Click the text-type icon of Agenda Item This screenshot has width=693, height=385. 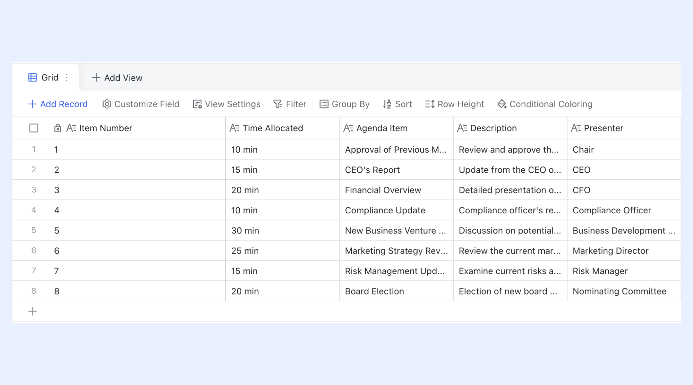(348, 128)
